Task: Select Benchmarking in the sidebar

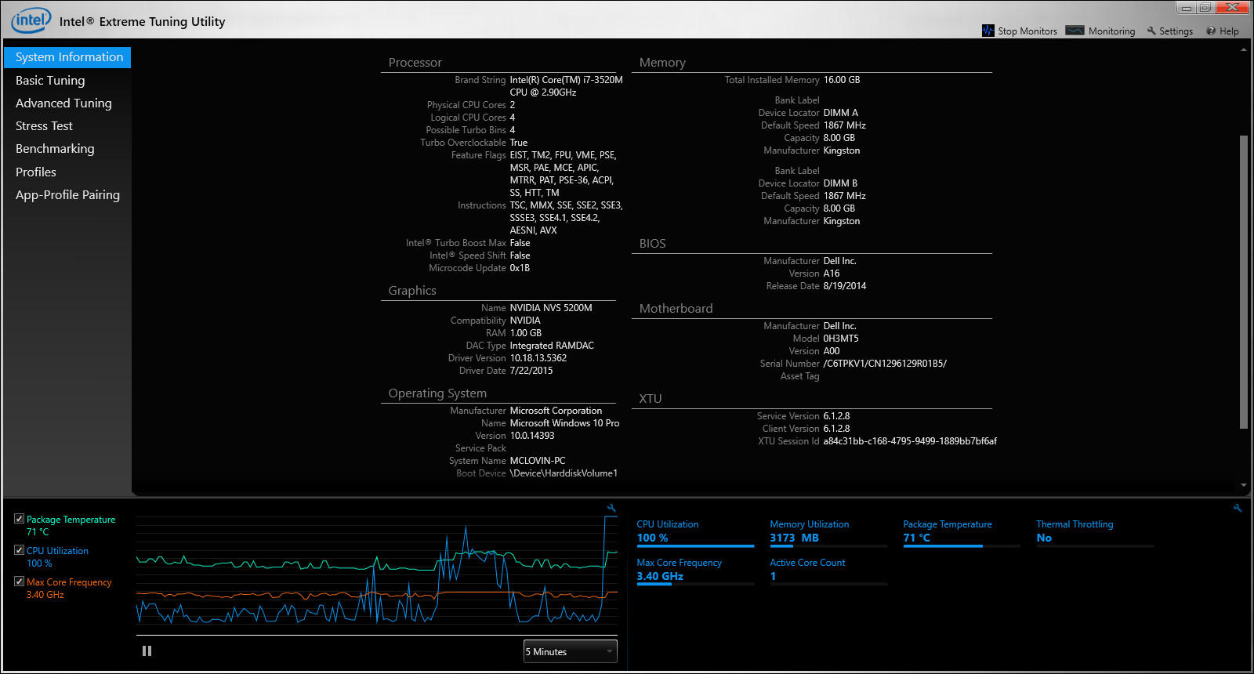Action: (55, 149)
